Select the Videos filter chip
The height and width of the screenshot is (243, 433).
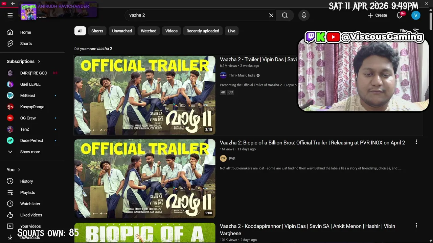pos(172,31)
